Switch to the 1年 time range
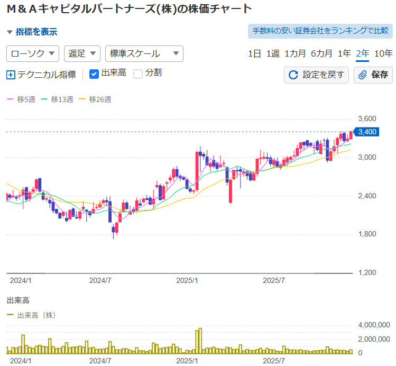396x366 pixels. 344,53
